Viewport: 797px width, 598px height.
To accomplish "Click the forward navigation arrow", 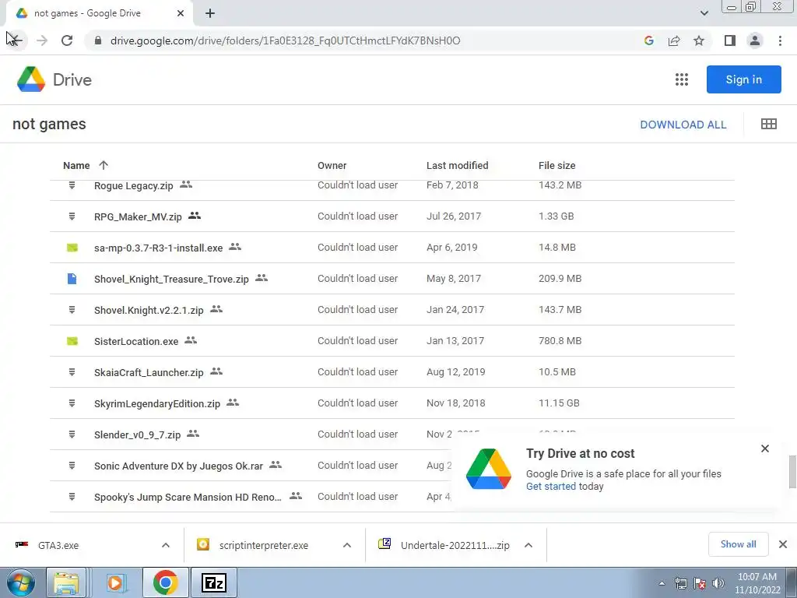I will (42, 40).
